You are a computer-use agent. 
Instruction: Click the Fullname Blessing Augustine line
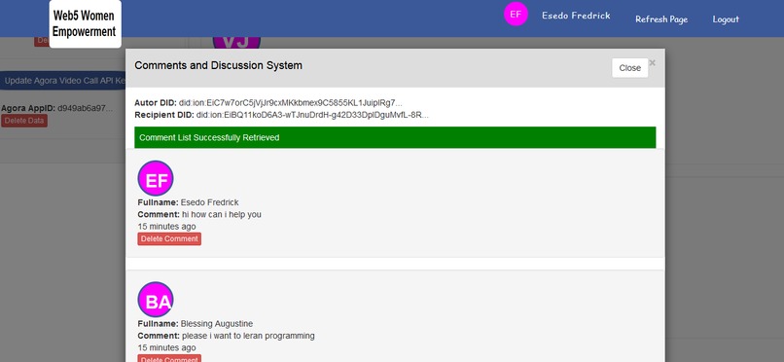click(x=195, y=324)
